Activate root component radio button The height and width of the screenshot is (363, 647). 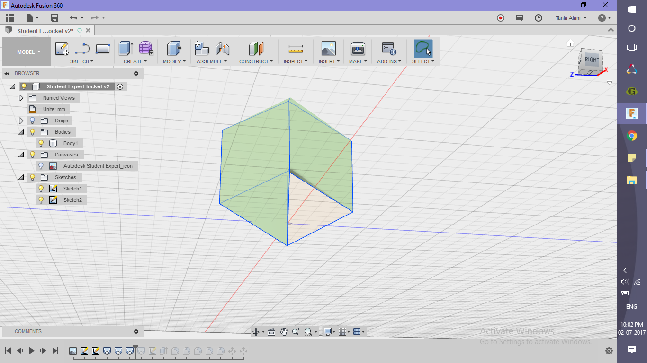[120, 86]
